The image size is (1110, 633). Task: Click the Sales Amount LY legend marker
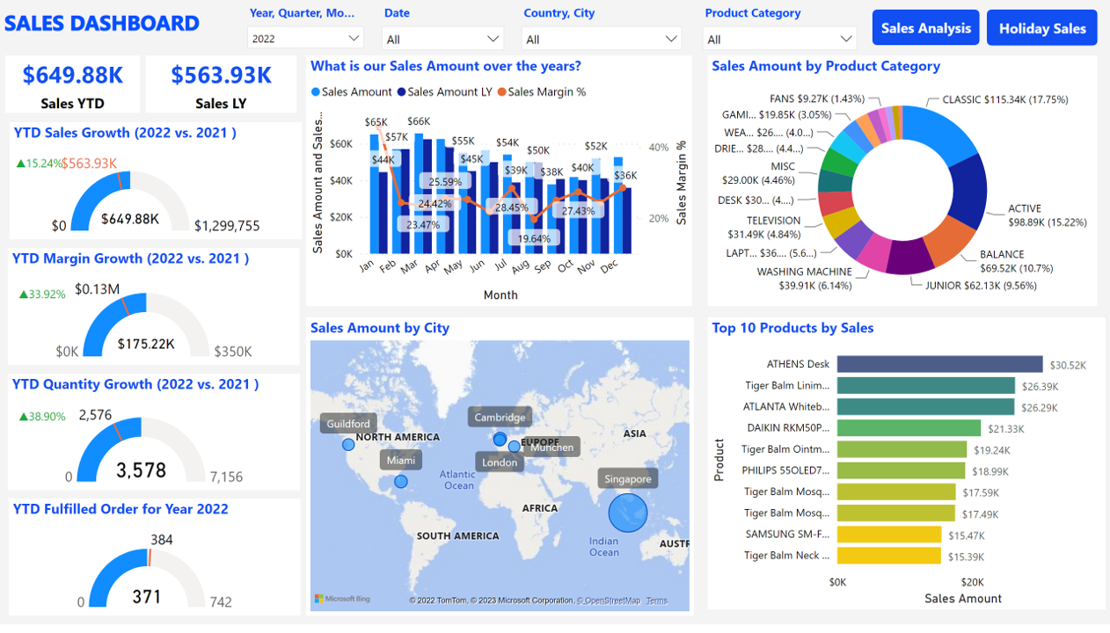coord(401,92)
